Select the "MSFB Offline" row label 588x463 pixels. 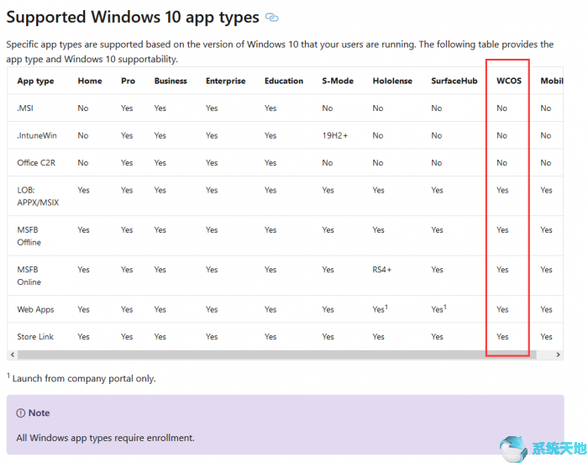[x=29, y=236]
